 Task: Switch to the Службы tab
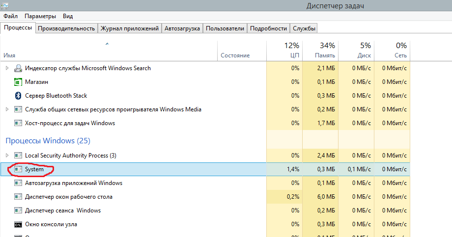[x=304, y=28]
